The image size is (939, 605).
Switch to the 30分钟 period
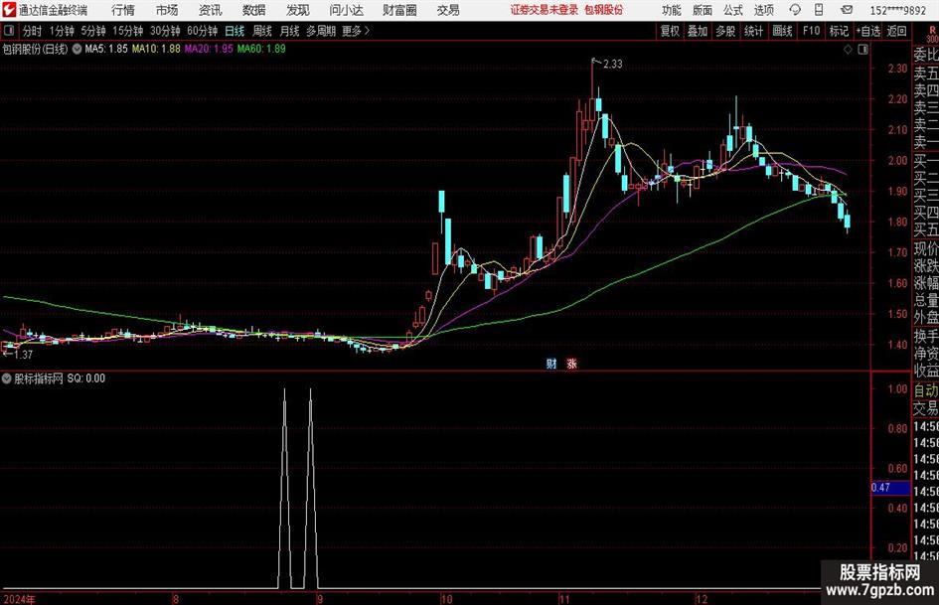[x=165, y=31]
